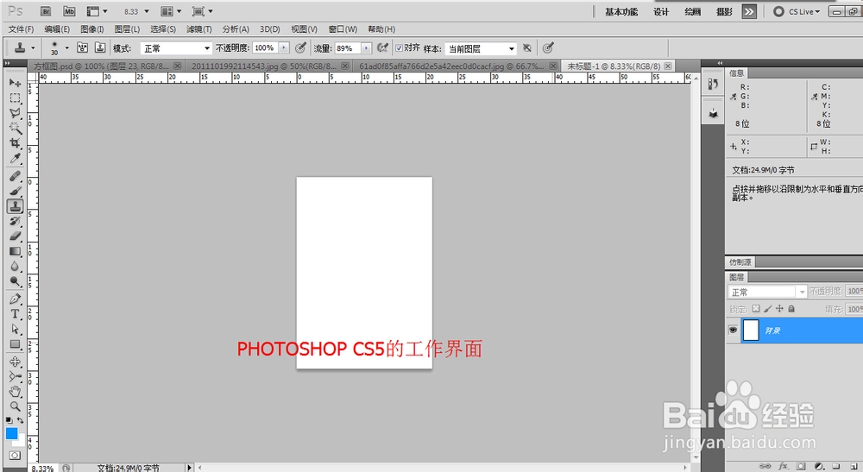
Task: Toggle Quick Mask mode icon
Action: click(x=15, y=456)
